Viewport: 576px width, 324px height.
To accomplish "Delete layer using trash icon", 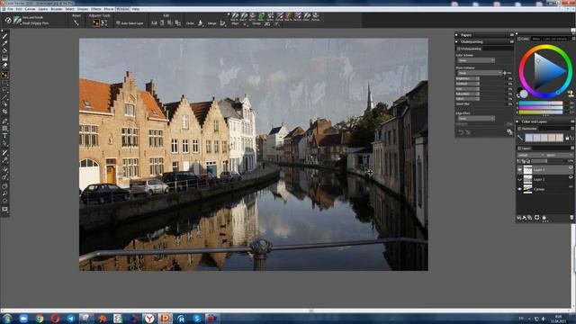I will 571,218.
